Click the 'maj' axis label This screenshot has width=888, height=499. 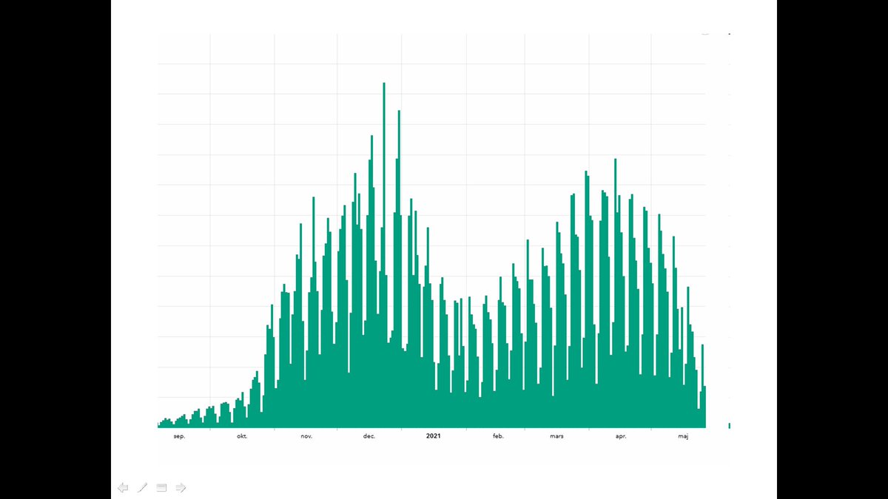(x=683, y=436)
